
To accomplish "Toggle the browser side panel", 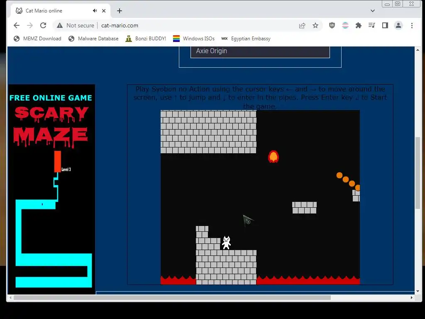I will 385,25.
